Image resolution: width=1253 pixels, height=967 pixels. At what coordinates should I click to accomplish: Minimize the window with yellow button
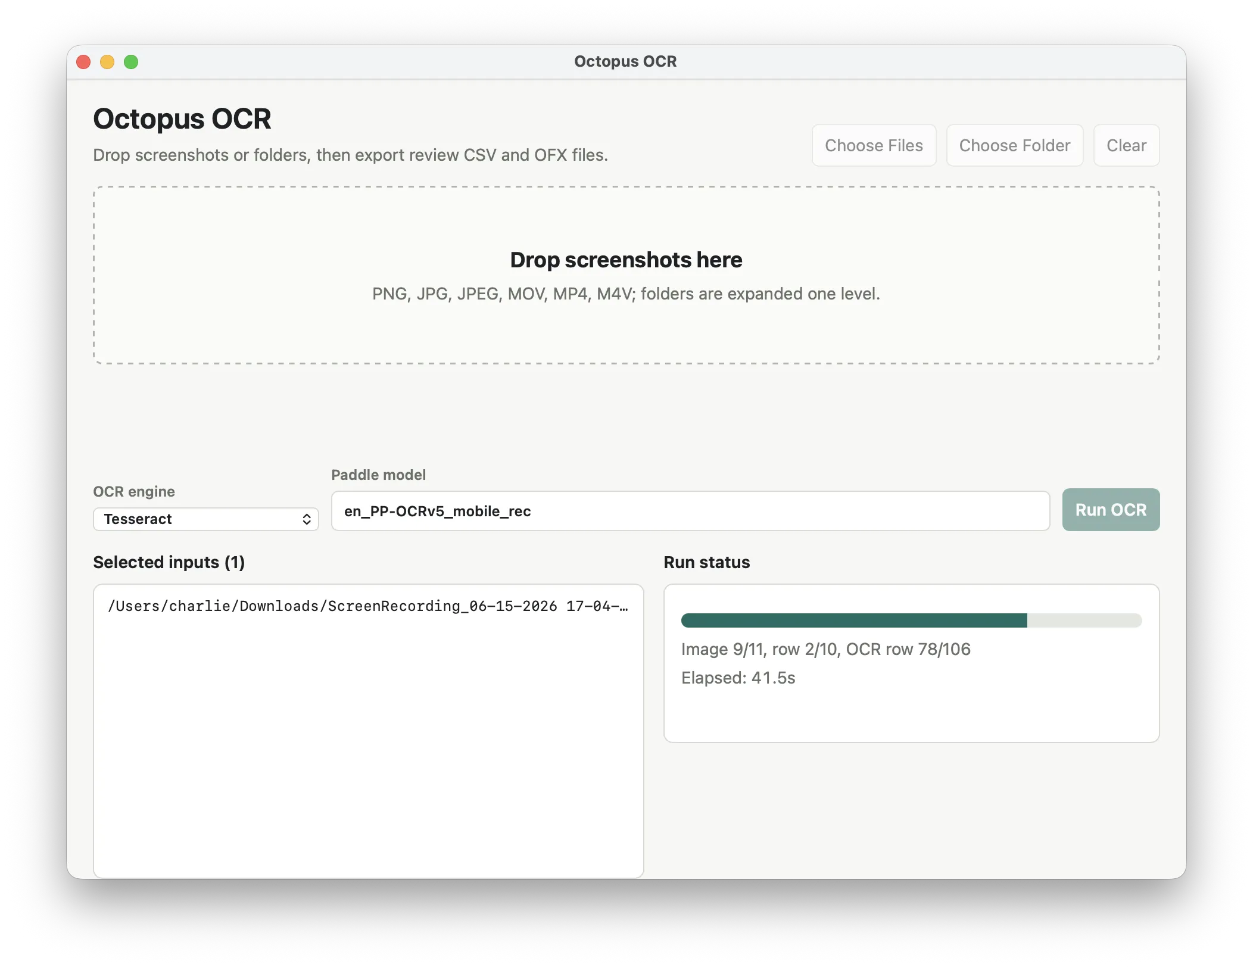(107, 62)
